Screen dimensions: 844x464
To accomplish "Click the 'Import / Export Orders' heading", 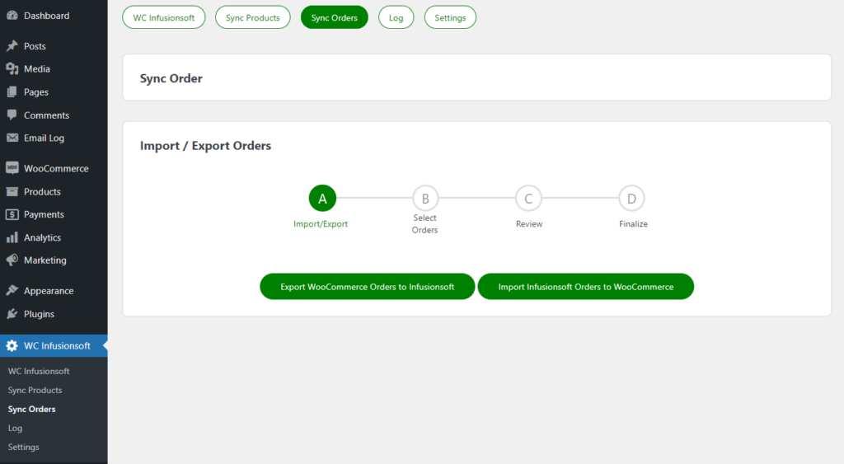I will point(205,146).
